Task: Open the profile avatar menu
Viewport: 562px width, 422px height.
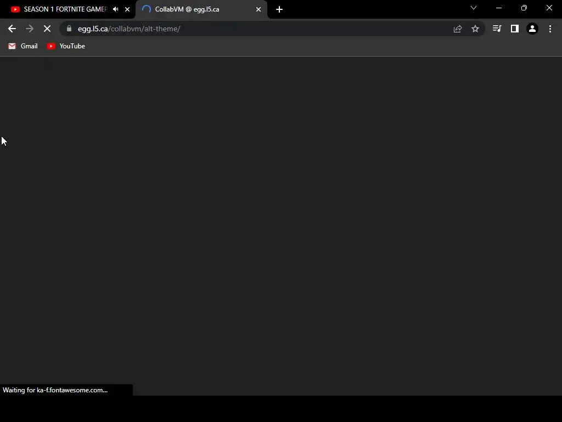Action: click(532, 29)
